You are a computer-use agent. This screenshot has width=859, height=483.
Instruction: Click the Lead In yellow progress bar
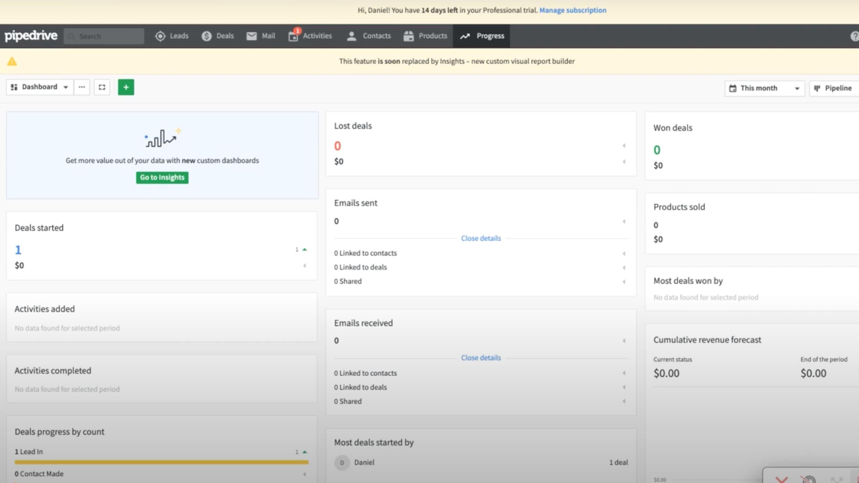pos(161,462)
